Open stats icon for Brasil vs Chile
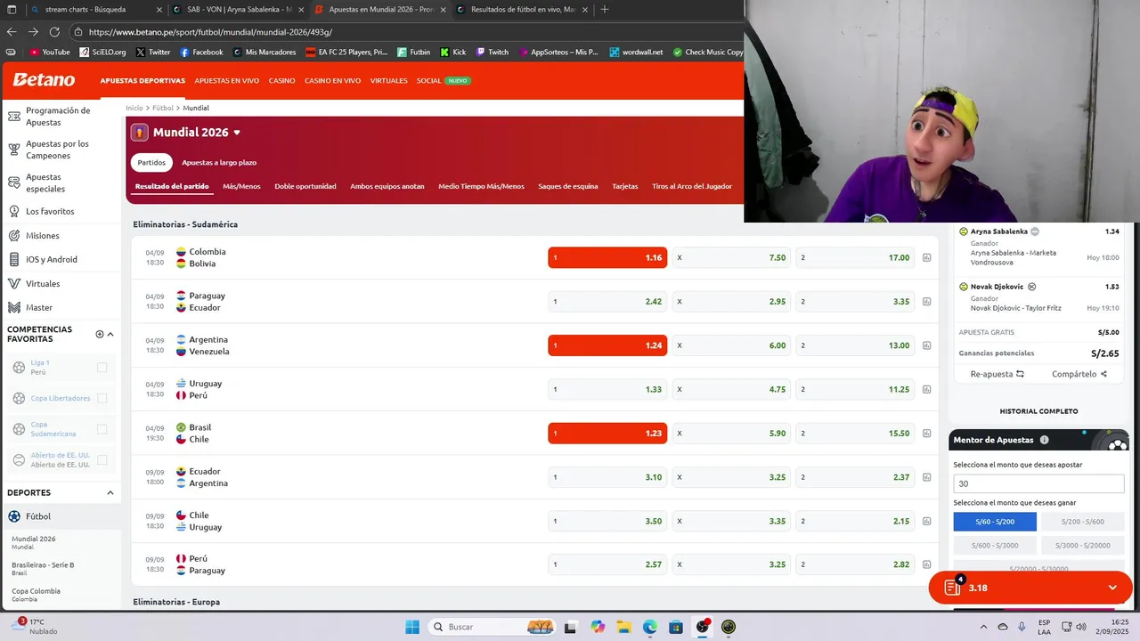 pos(927,433)
